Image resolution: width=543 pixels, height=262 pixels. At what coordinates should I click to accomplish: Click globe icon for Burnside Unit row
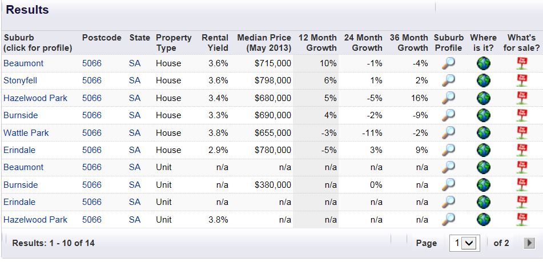pyautogui.click(x=484, y=185)
